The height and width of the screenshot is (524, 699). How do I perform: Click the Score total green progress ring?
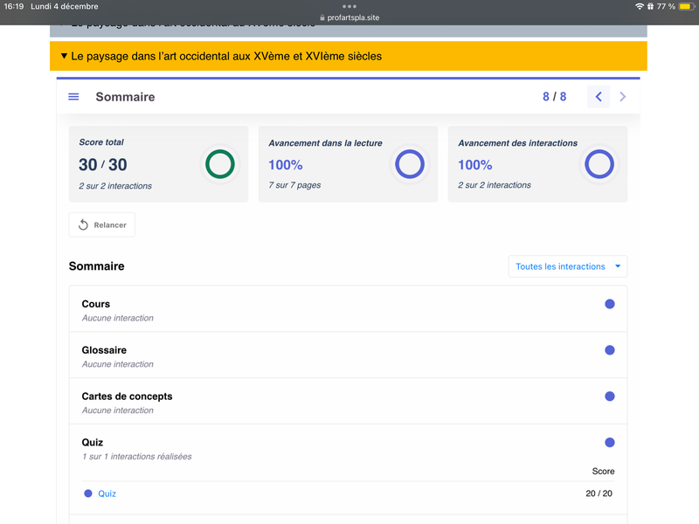(220, 164)
